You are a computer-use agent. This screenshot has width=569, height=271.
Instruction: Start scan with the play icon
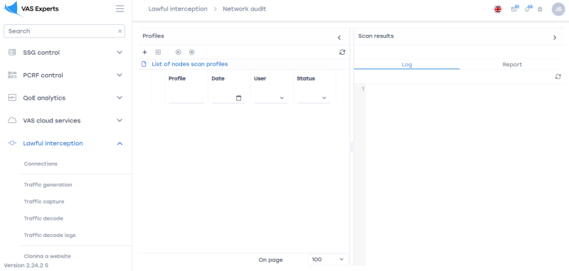(179, 52)
